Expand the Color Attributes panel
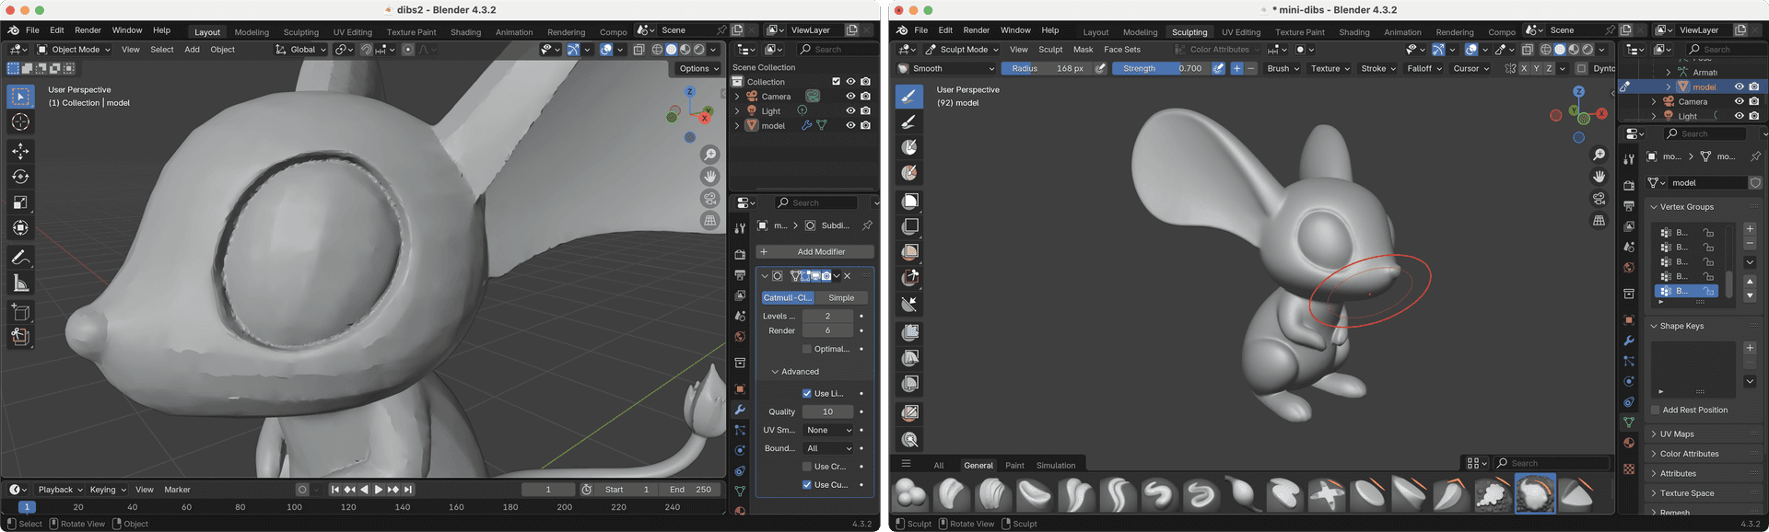This screenshot has width=1769, height=532. coord(1689,454)
